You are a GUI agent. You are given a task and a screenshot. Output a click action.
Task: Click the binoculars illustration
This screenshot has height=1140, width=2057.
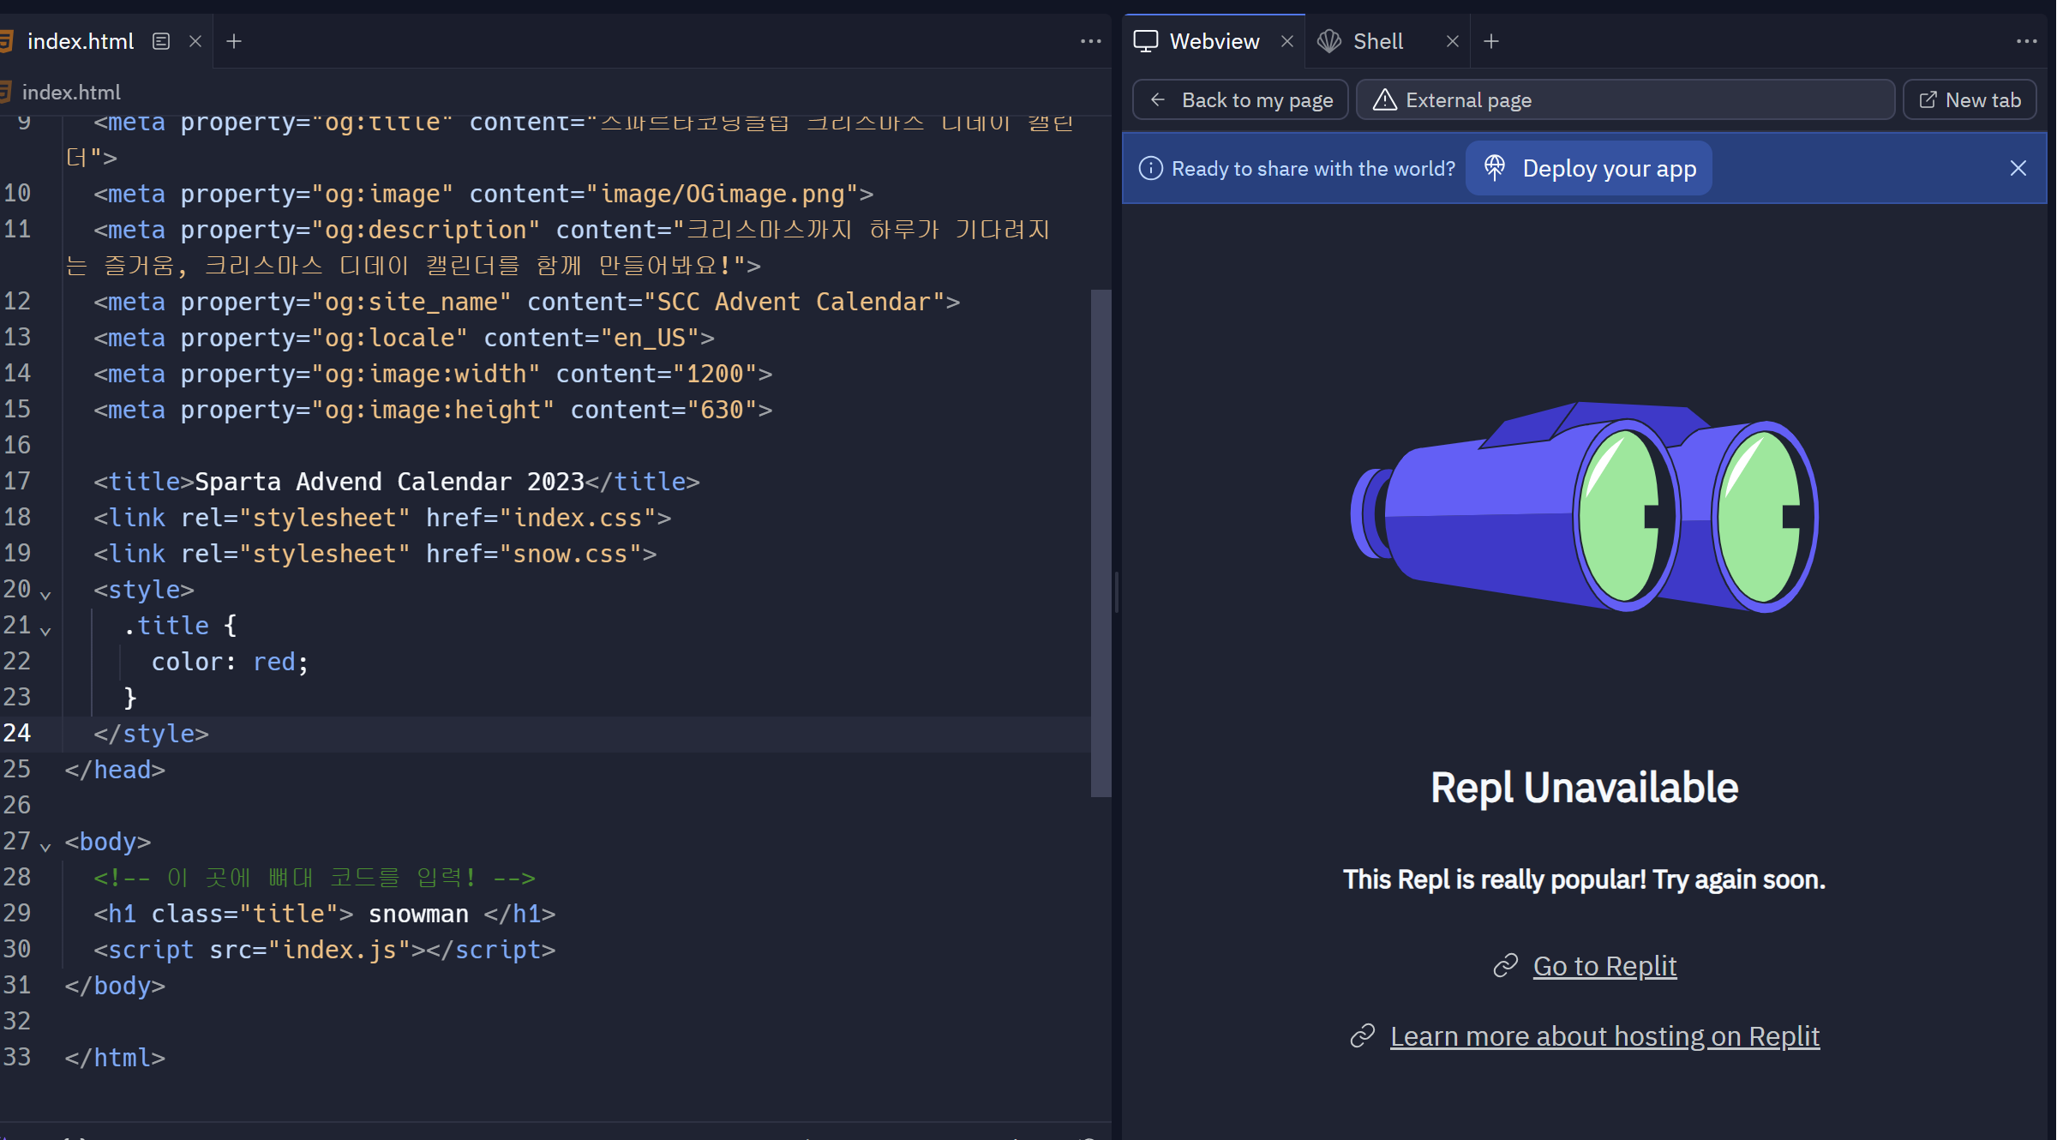tap(1584, 507)
